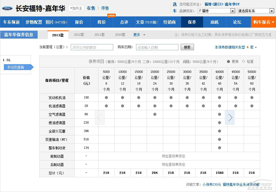Open the 参数配置 navigation tab

tap(34, 22)
